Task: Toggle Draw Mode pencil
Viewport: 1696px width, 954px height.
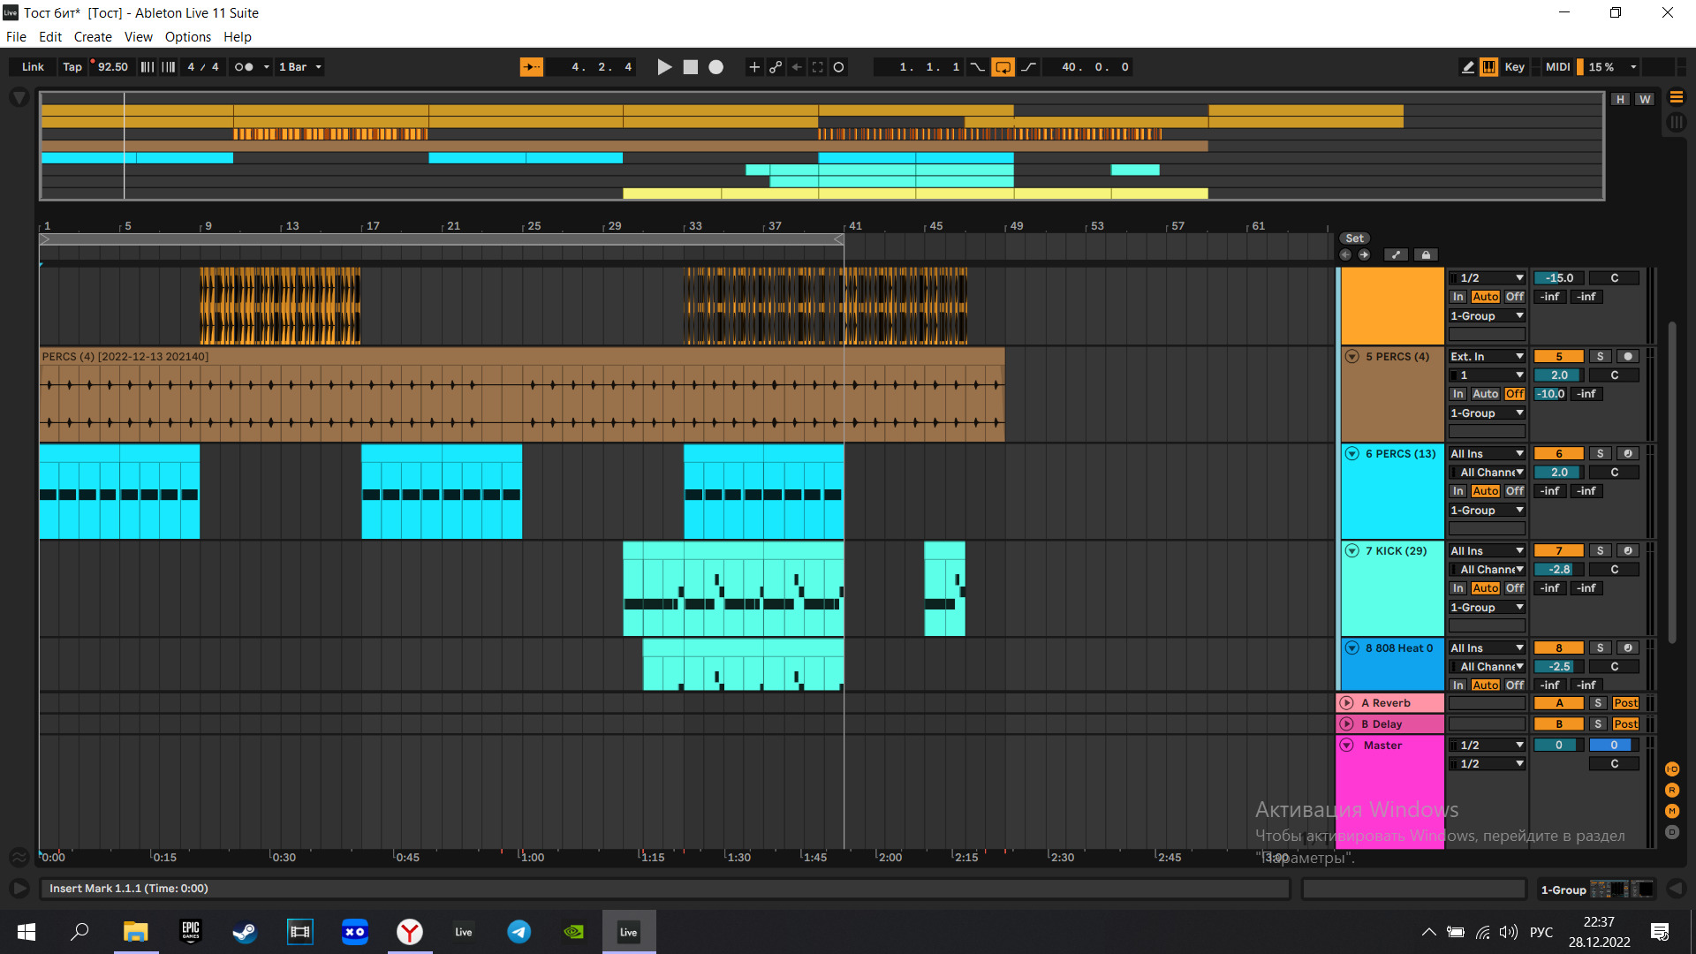Action: click(1467, 67)
